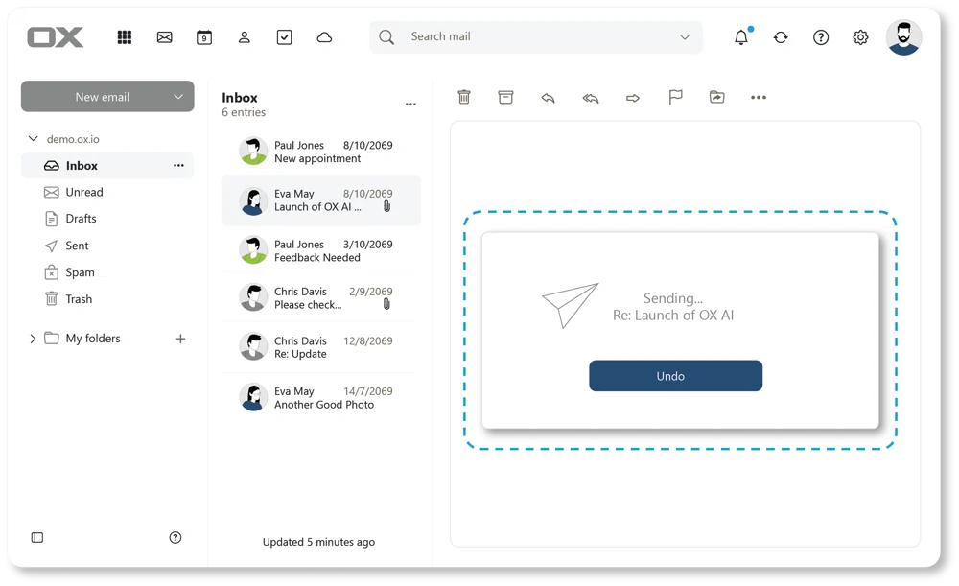Image resolution: width=959 pixels, height=586 pixels.
Task: Delete the email using the trash icon
Action: coord(464,97)
